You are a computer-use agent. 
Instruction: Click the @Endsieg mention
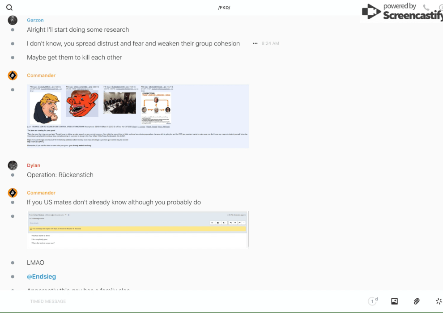click(41, 277)
